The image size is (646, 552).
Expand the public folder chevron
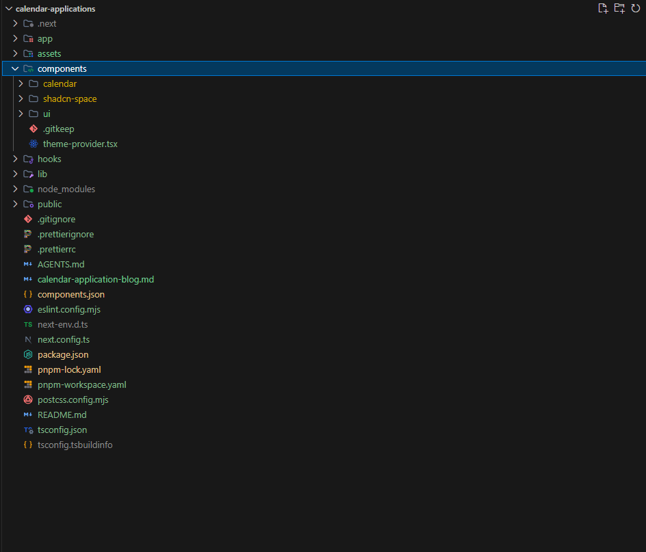point(15,204)
